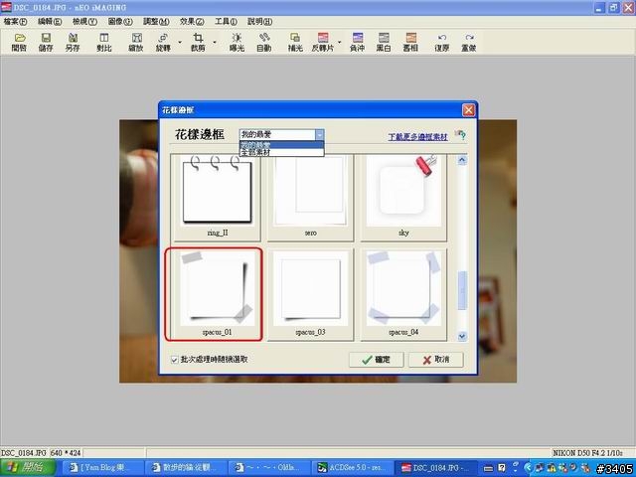Image resolution: width=636 pixels, height=477 pixels.
Task: Click the help icon beside the download link
Action: [x=460, y=135]
